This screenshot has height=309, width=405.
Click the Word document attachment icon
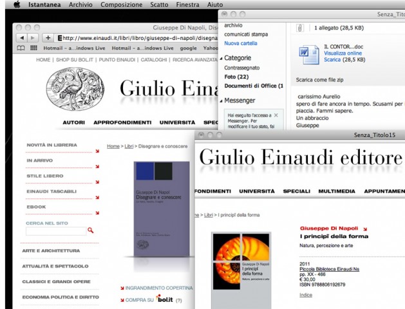pos(308,55)
